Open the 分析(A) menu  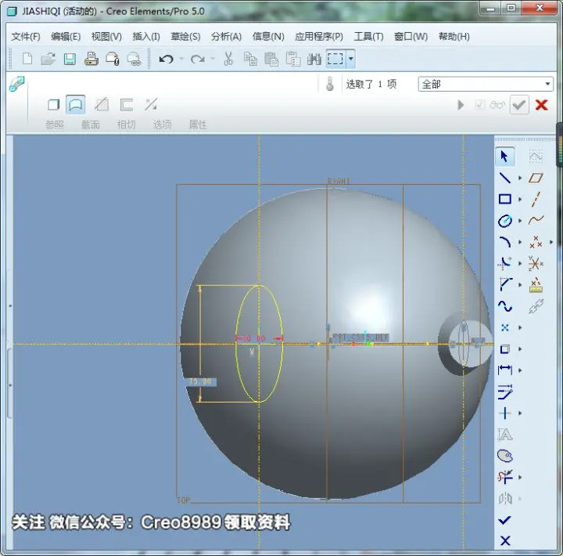pos(226,36)
